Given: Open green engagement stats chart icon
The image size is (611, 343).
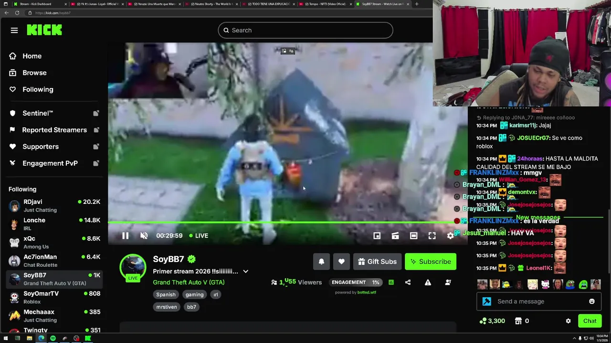Looking at the screenshot, I should 391,282.
